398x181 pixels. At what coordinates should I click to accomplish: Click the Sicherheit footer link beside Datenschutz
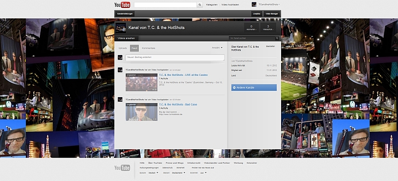[181, 168]
